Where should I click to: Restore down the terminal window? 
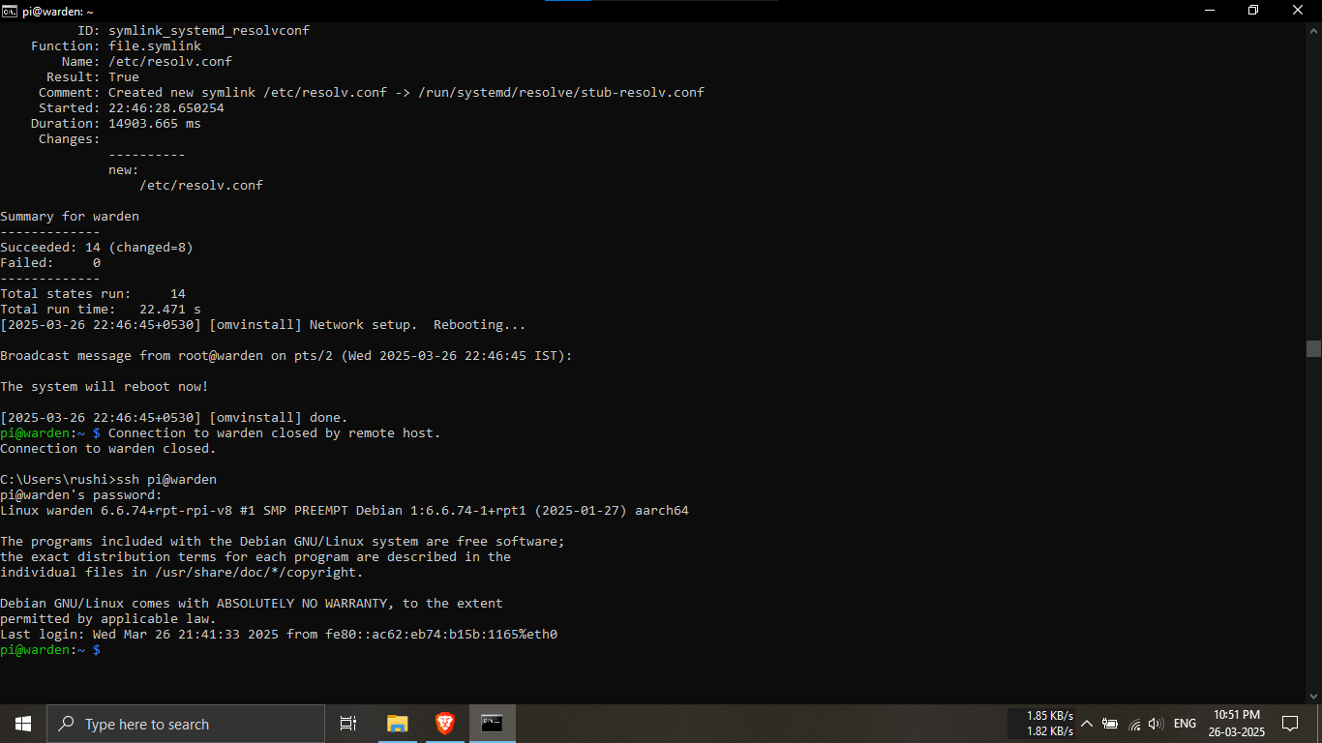click(x=1253, y=11)
